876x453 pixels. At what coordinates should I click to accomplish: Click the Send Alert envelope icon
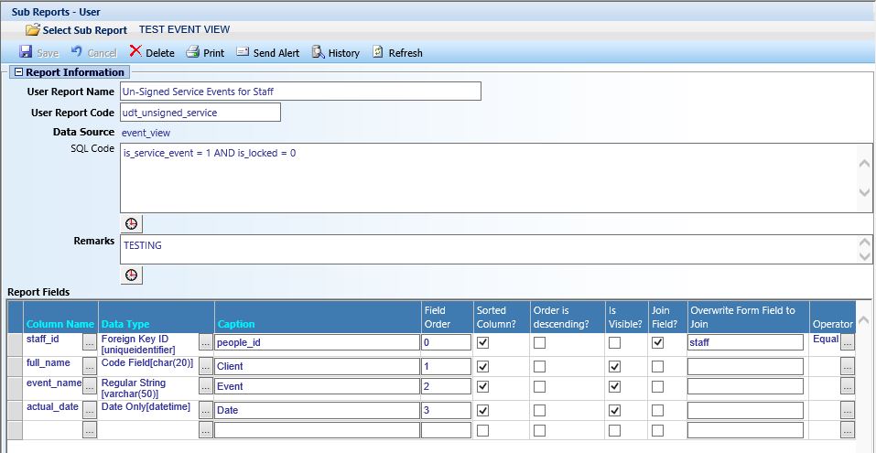pos(243,52)
